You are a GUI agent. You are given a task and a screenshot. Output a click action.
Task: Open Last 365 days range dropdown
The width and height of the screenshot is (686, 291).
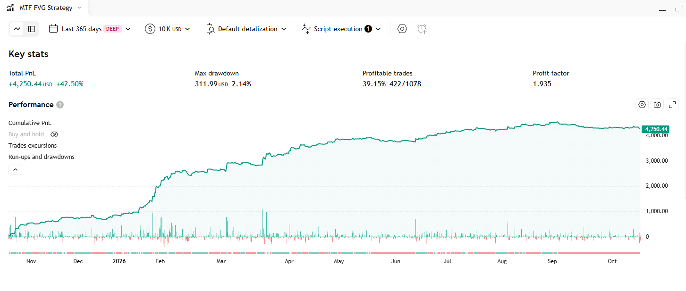click(x=90, y=29)
